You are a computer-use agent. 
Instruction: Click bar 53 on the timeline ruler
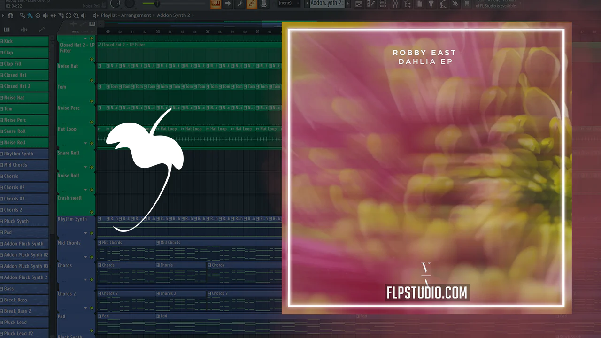[x=158, y=31]
